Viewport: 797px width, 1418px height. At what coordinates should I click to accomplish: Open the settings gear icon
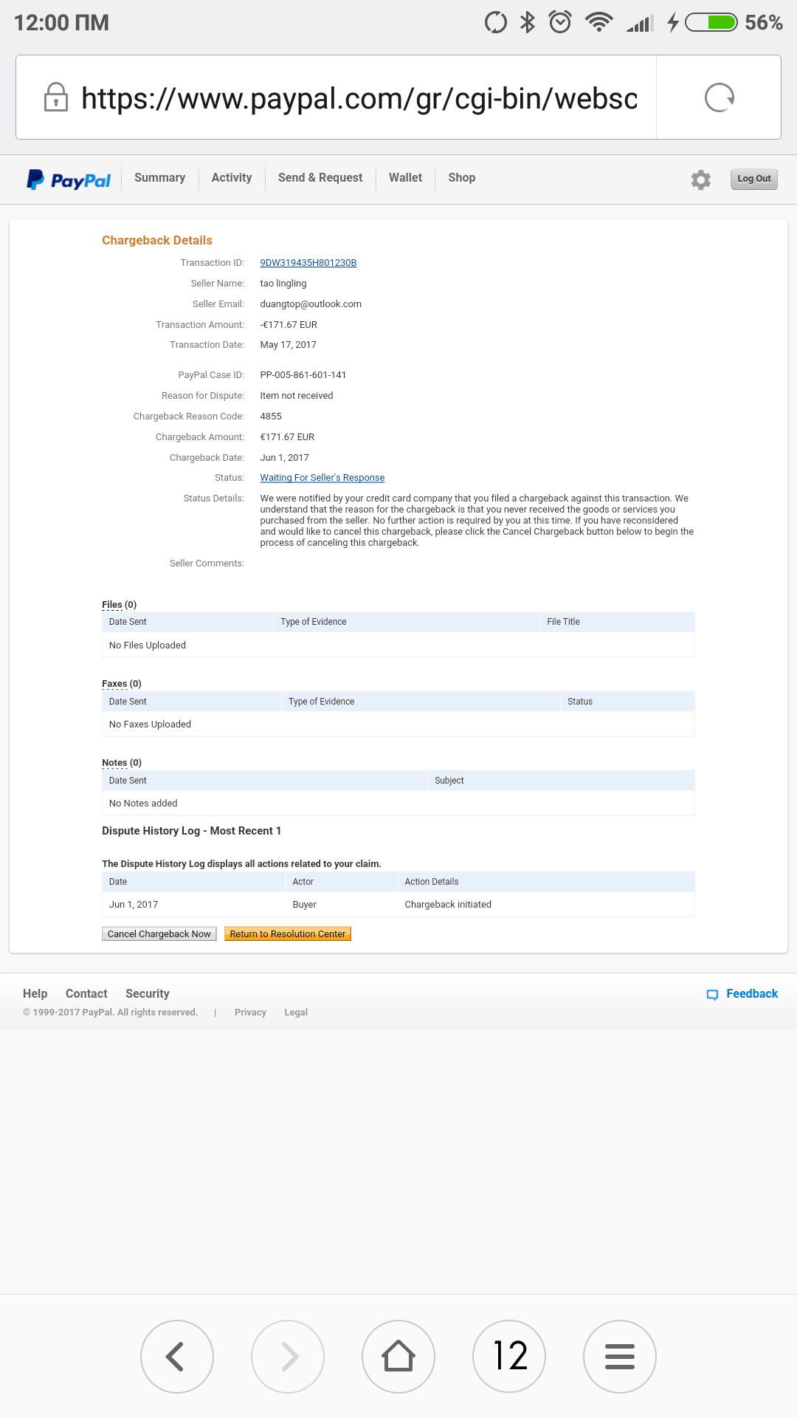(x=700, y=179)
